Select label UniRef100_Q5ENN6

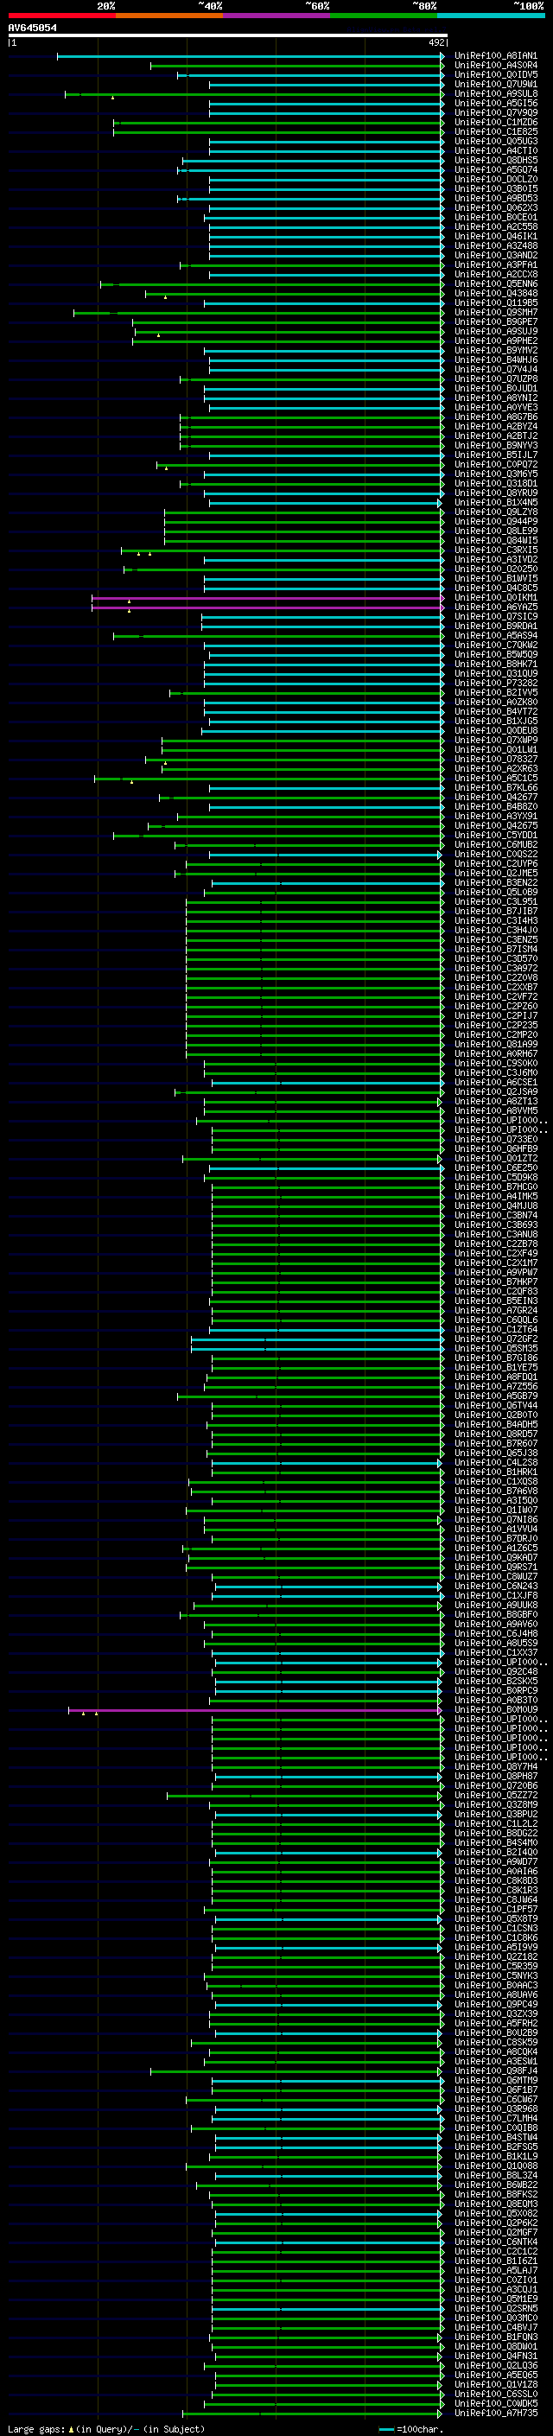point(495,283)
